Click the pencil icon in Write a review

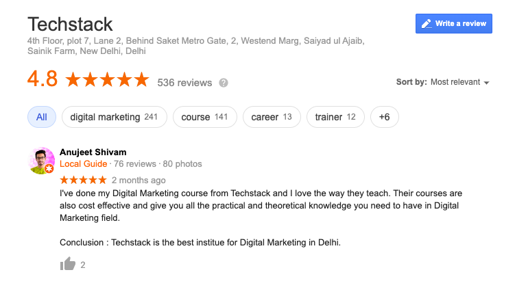[x=427, y=24]
